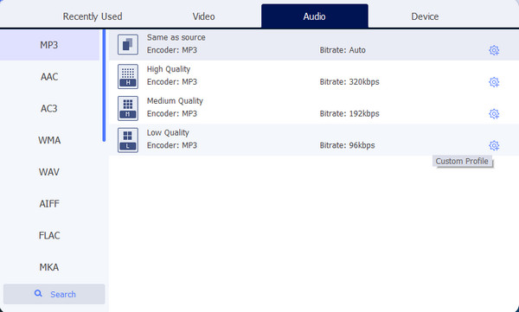Open Custom Profile gear for Medium Quality
This screenshot has width=519, height=312.
[x=494, y=114]
